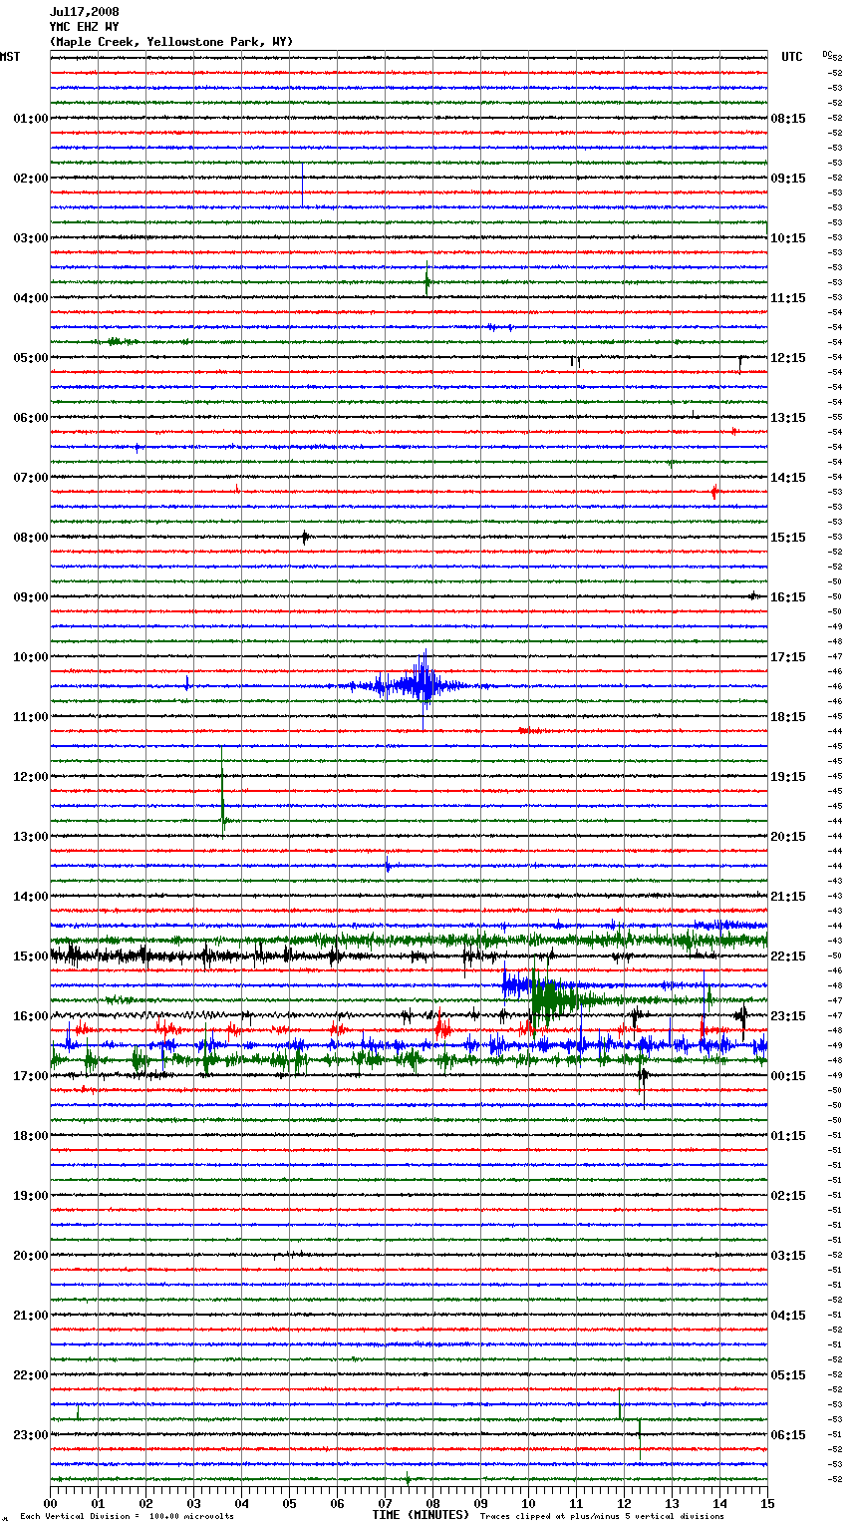Select the 05:00 MST time label
The image size is (847, 1530).
pyautogui.click(x=31, y=358)
